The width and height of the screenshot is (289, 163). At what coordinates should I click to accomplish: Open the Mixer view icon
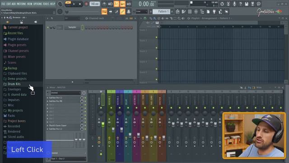pyautogui.click(x=196, y=12)
